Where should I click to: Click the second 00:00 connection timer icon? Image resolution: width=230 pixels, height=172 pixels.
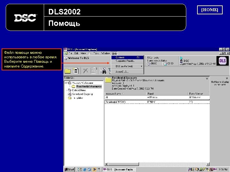[x=165, y=64]
